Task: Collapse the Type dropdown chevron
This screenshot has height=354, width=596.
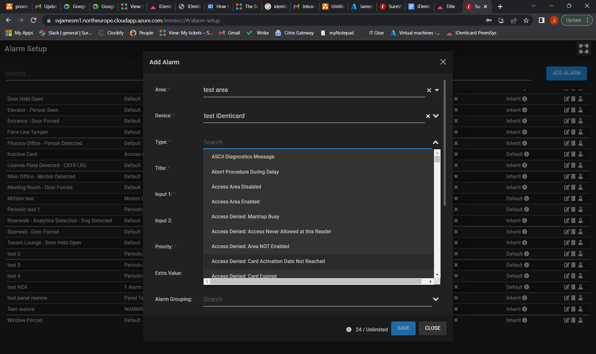Action: [x=436, y=142]
